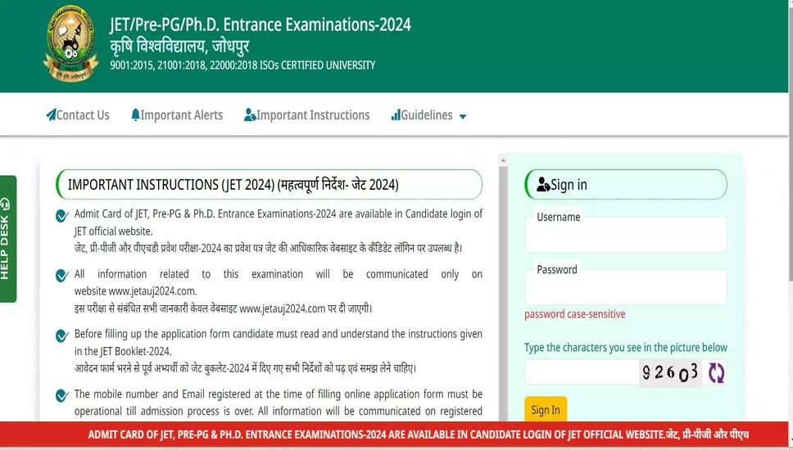Refresh the captcha image
This screenshot has height=450, width=793.
click(716, 373)
